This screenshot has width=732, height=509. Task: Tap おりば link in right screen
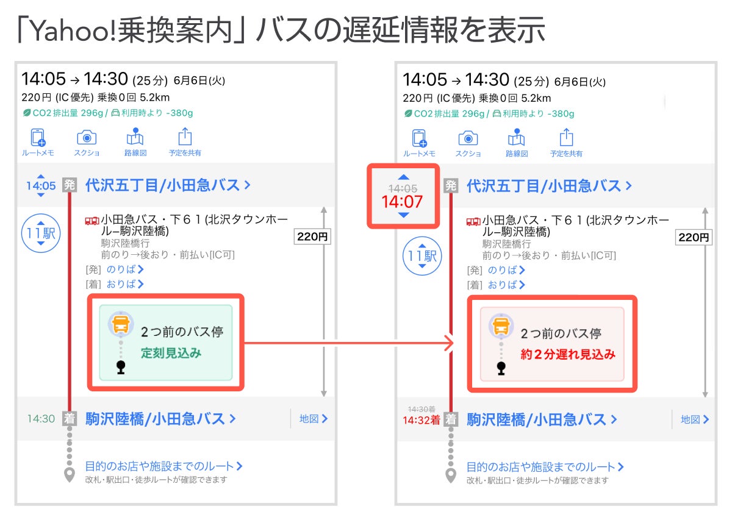point(506,285)
